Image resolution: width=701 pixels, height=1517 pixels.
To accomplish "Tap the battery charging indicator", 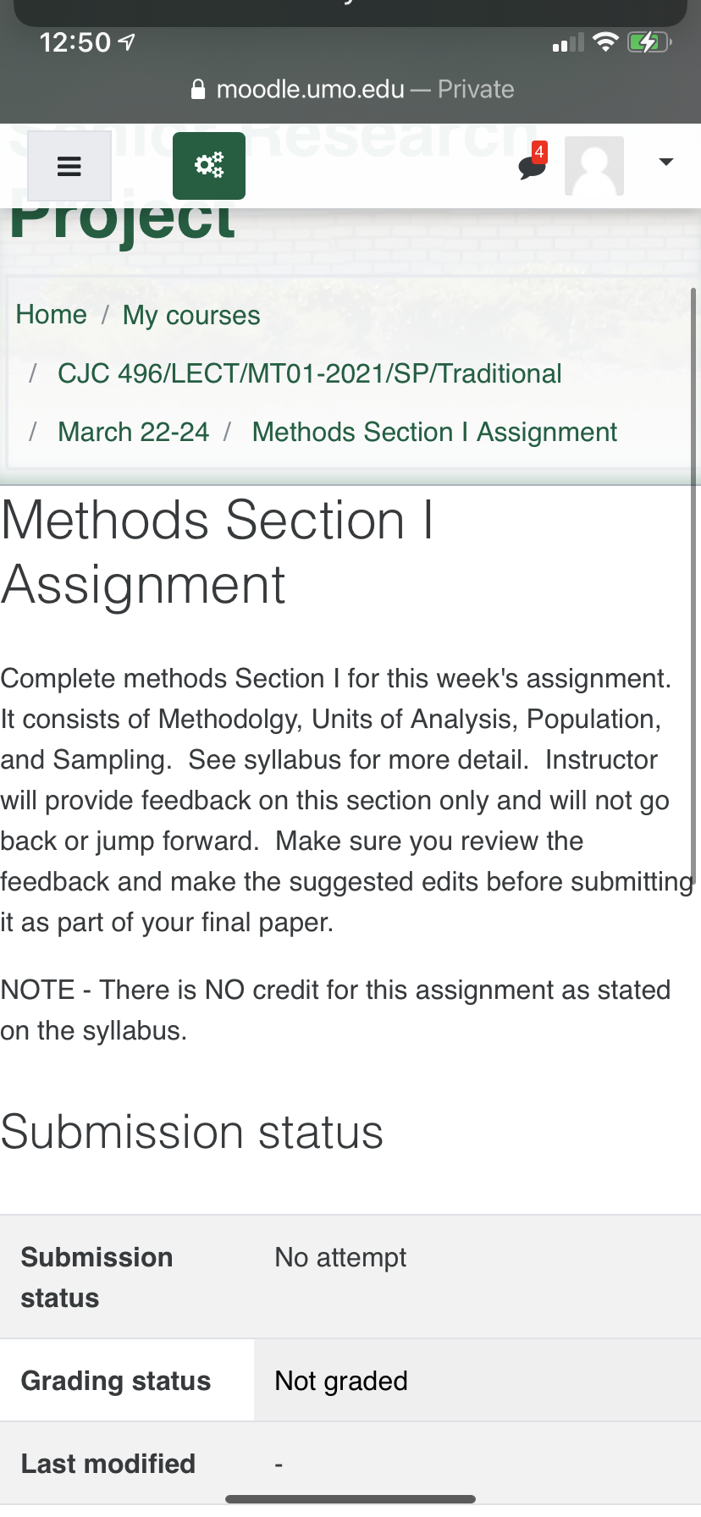I will click(x=649, y=41).
